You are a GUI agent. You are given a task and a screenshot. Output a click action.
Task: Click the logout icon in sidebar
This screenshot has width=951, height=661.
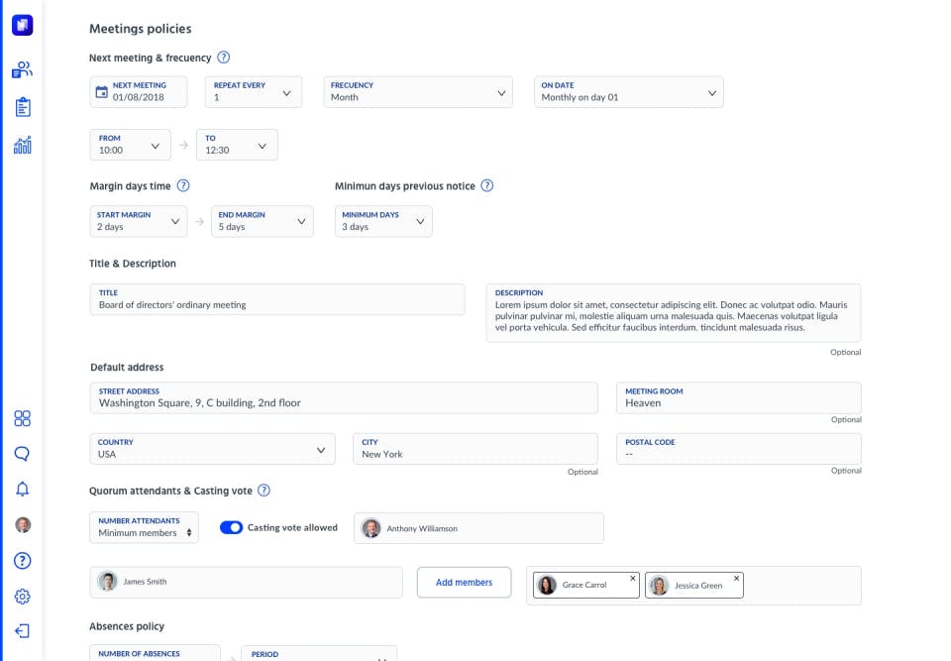pyautogui.click(x=23, y=631)
